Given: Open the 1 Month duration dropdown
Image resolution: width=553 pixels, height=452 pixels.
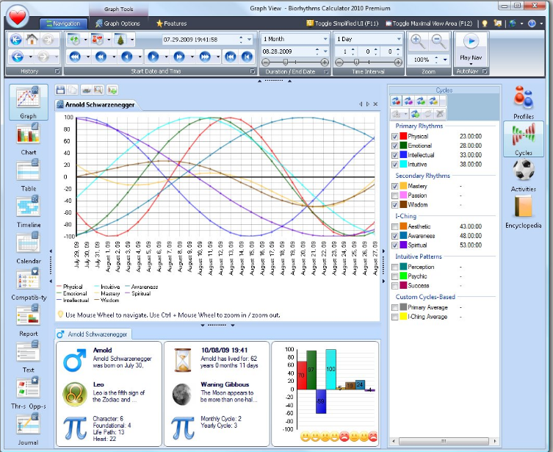Looking at the screenshot, I should (325, 39).
